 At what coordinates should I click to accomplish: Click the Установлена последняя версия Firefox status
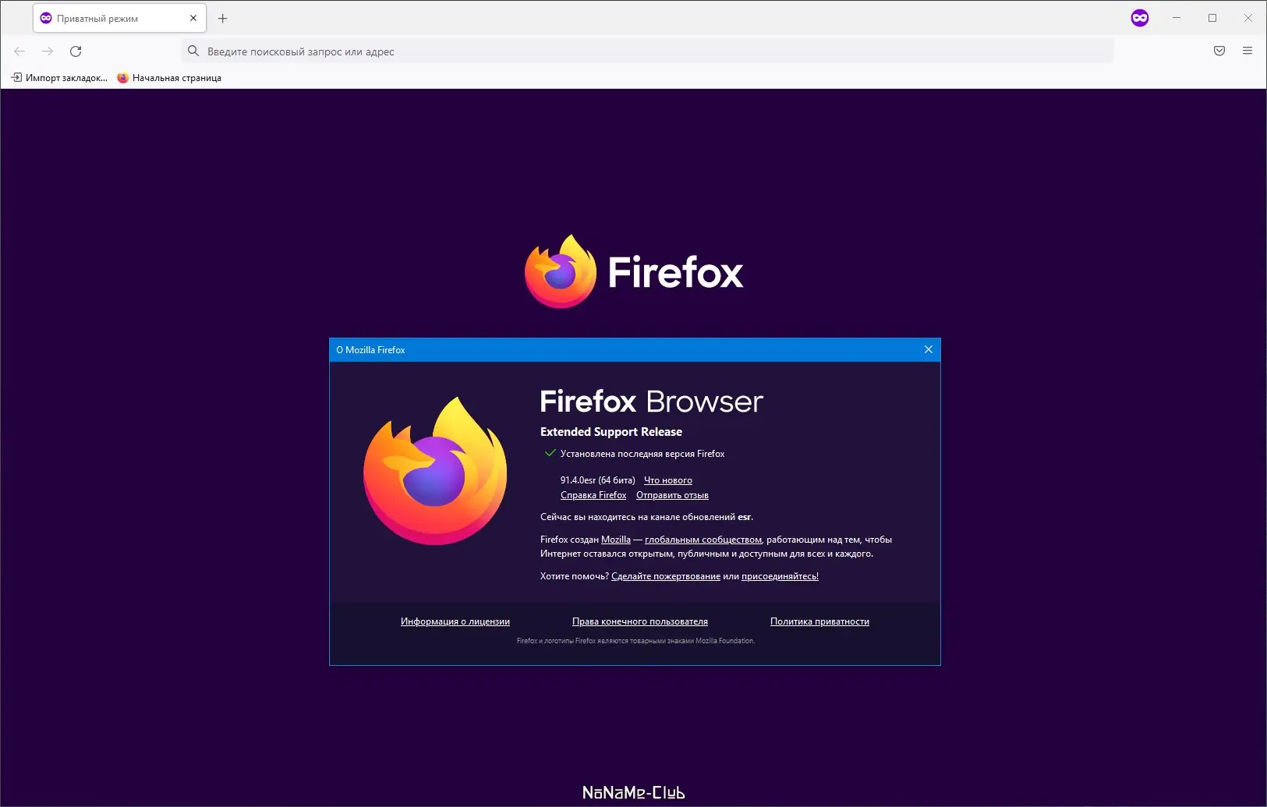642,454
